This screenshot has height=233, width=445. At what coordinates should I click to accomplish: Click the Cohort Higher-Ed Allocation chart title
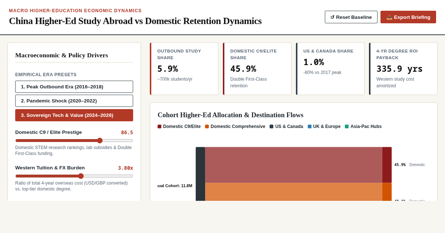click(230, 115)
